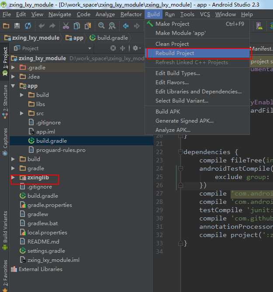
Task: Select local.properties file
Action: (x=43, y=232)
